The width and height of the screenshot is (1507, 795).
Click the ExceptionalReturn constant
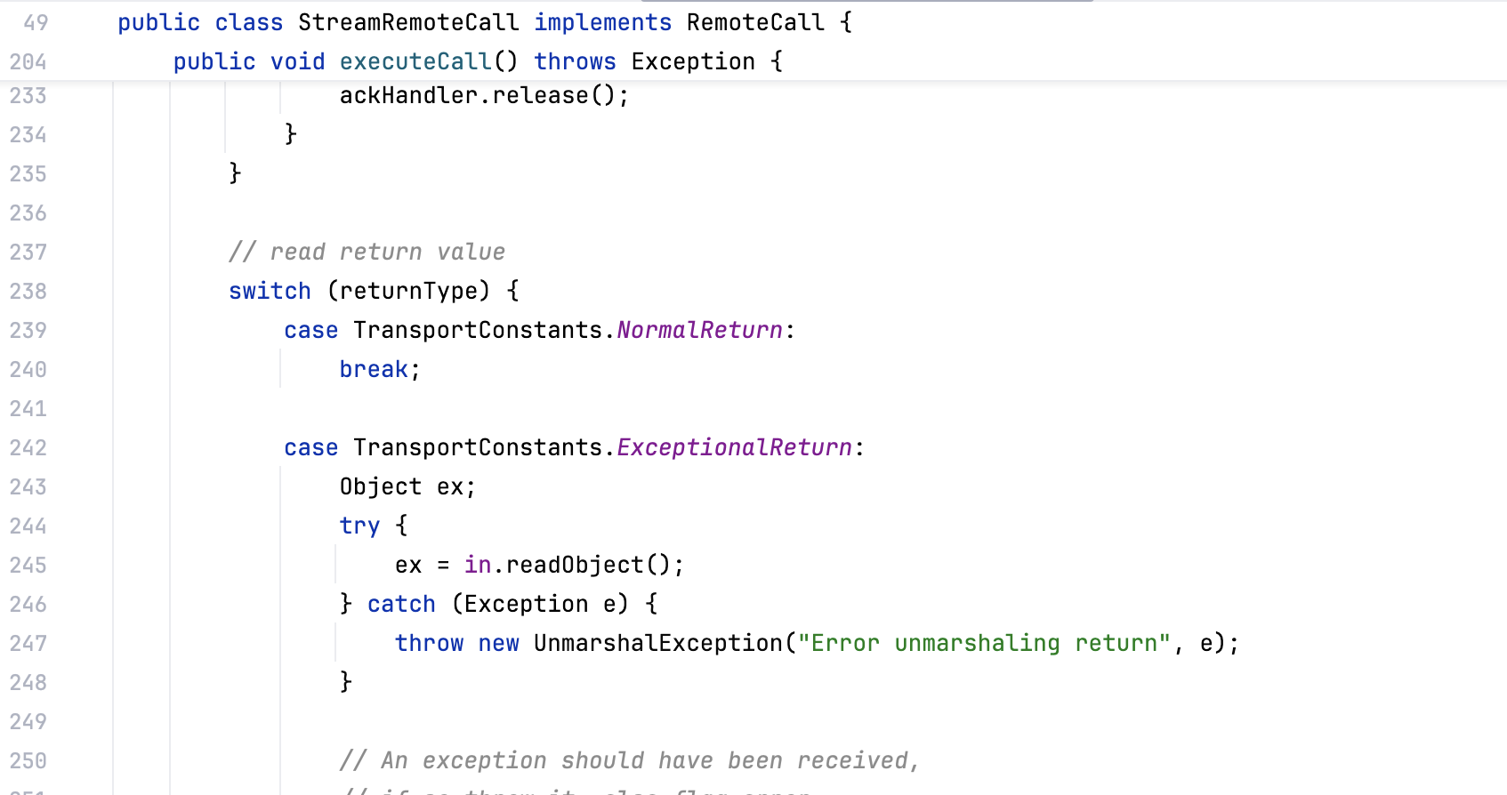tap(735, 447)
